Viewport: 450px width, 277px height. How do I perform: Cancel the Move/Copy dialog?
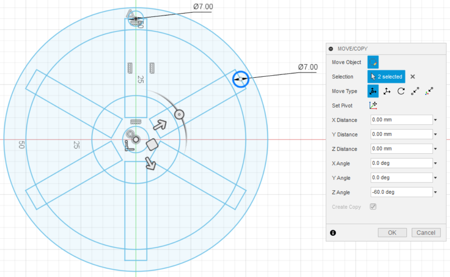[426, 233]
